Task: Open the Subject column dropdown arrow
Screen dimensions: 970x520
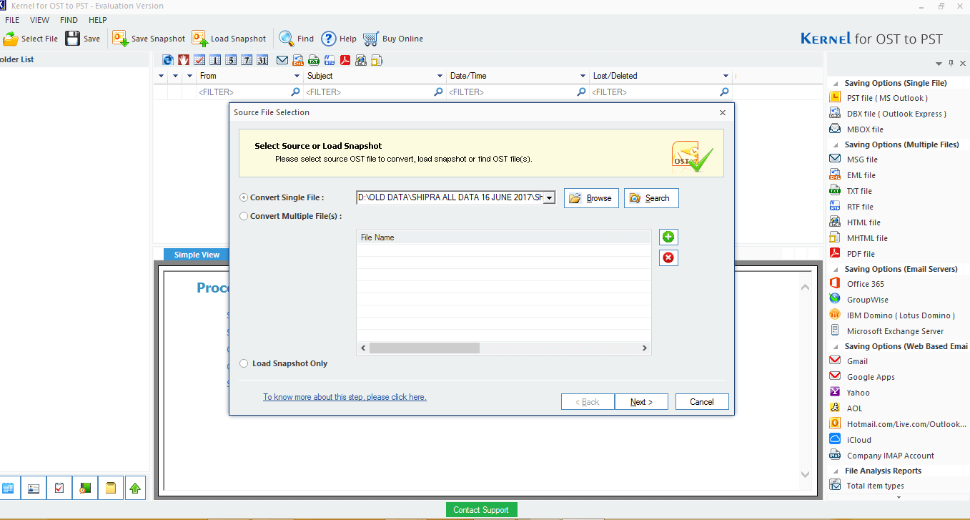Action: click(x=440, y=76)
